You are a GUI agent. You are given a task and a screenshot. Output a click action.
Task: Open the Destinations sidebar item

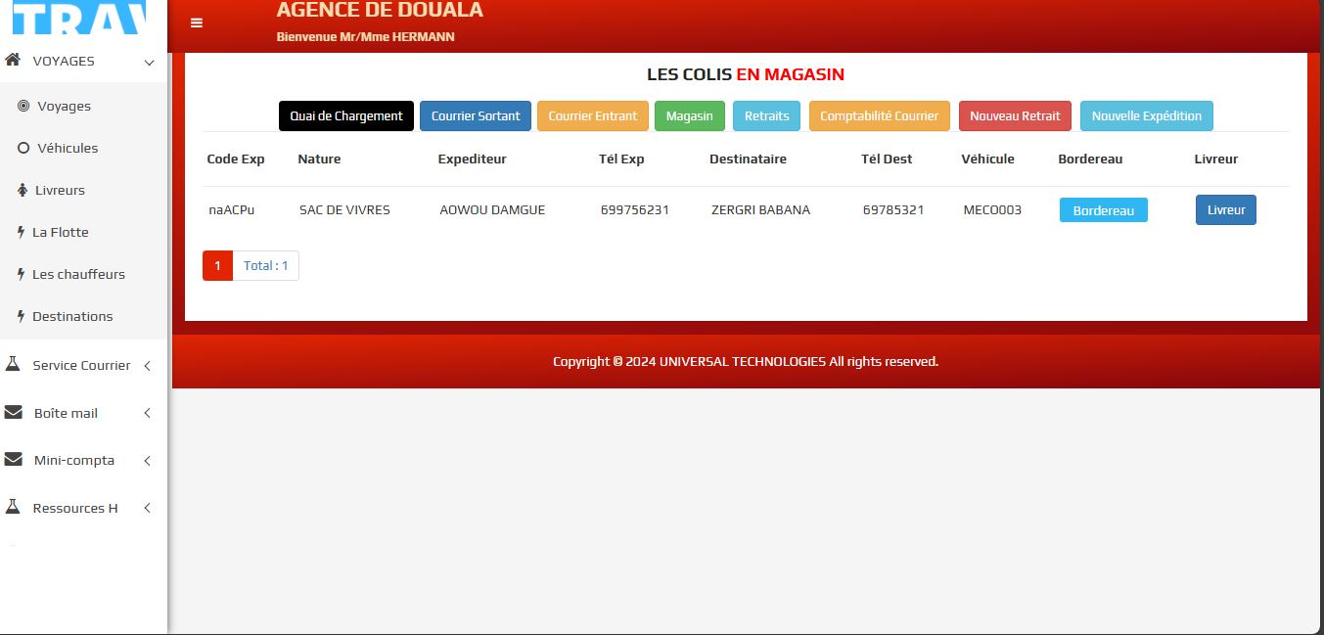[72, 316]
